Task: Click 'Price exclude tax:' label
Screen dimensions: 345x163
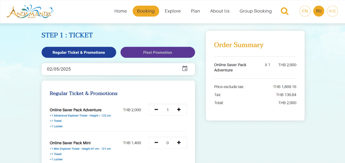Action: [229, 87]
